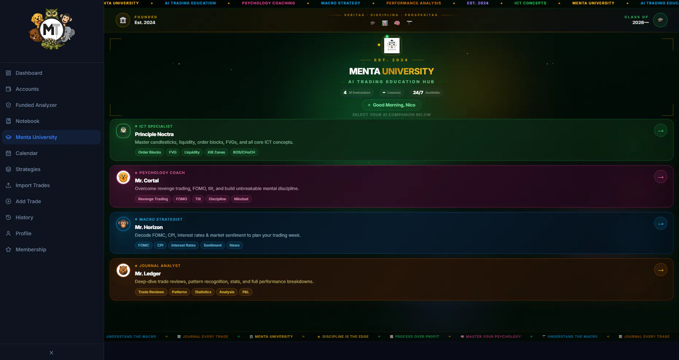This screenshot has width=679, height=360.
Task: Select the News tag
Action: (x=235, y=245)
